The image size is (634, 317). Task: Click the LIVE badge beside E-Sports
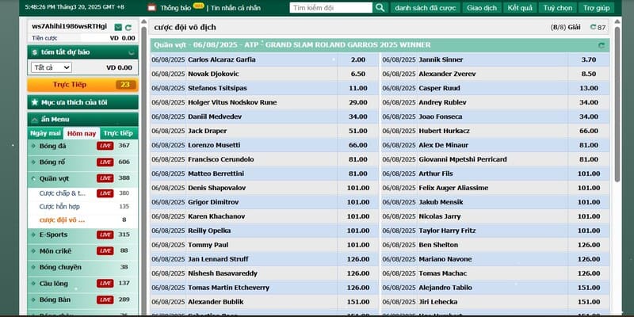pyautogui.click(x=105, y=235)
